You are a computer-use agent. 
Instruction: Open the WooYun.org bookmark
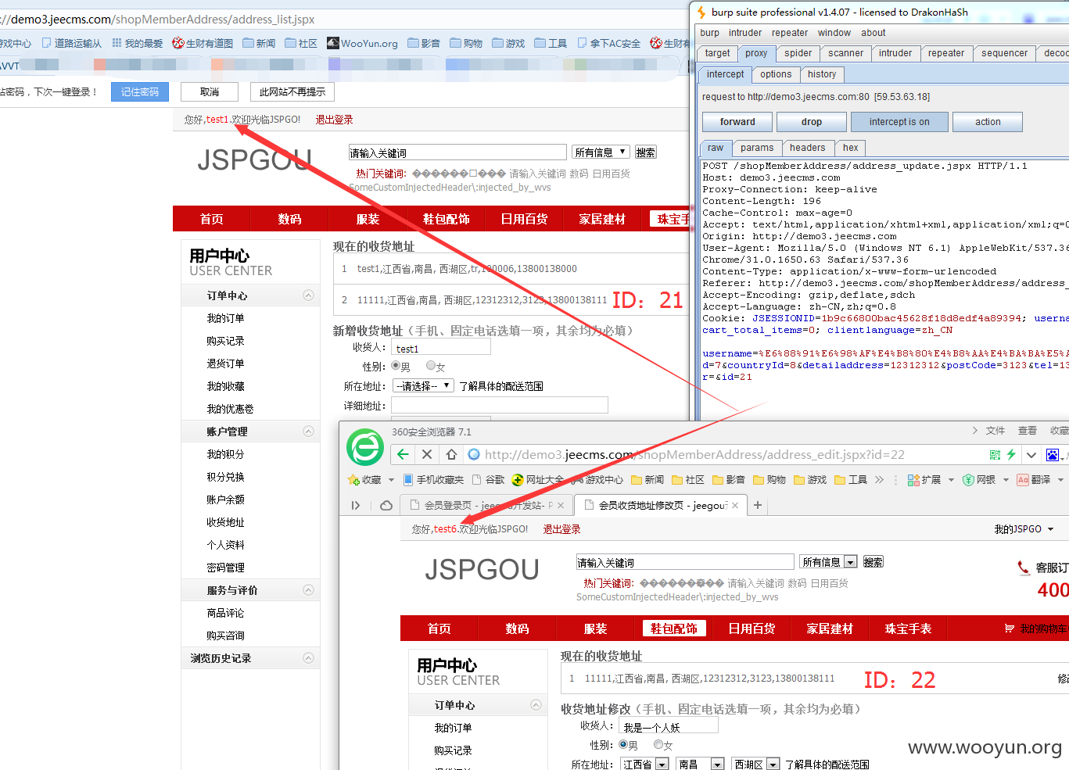pyautogui.click(x=362, y=44)
